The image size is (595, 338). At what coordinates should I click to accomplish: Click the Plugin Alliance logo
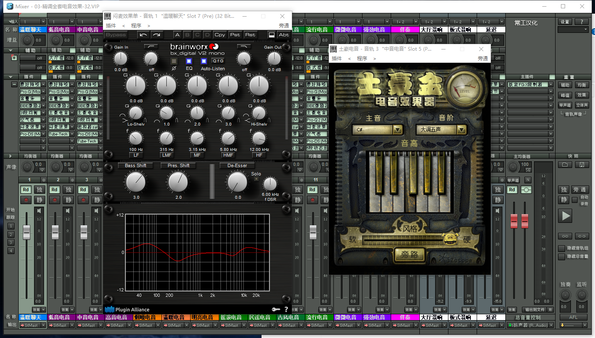[127, 309]
